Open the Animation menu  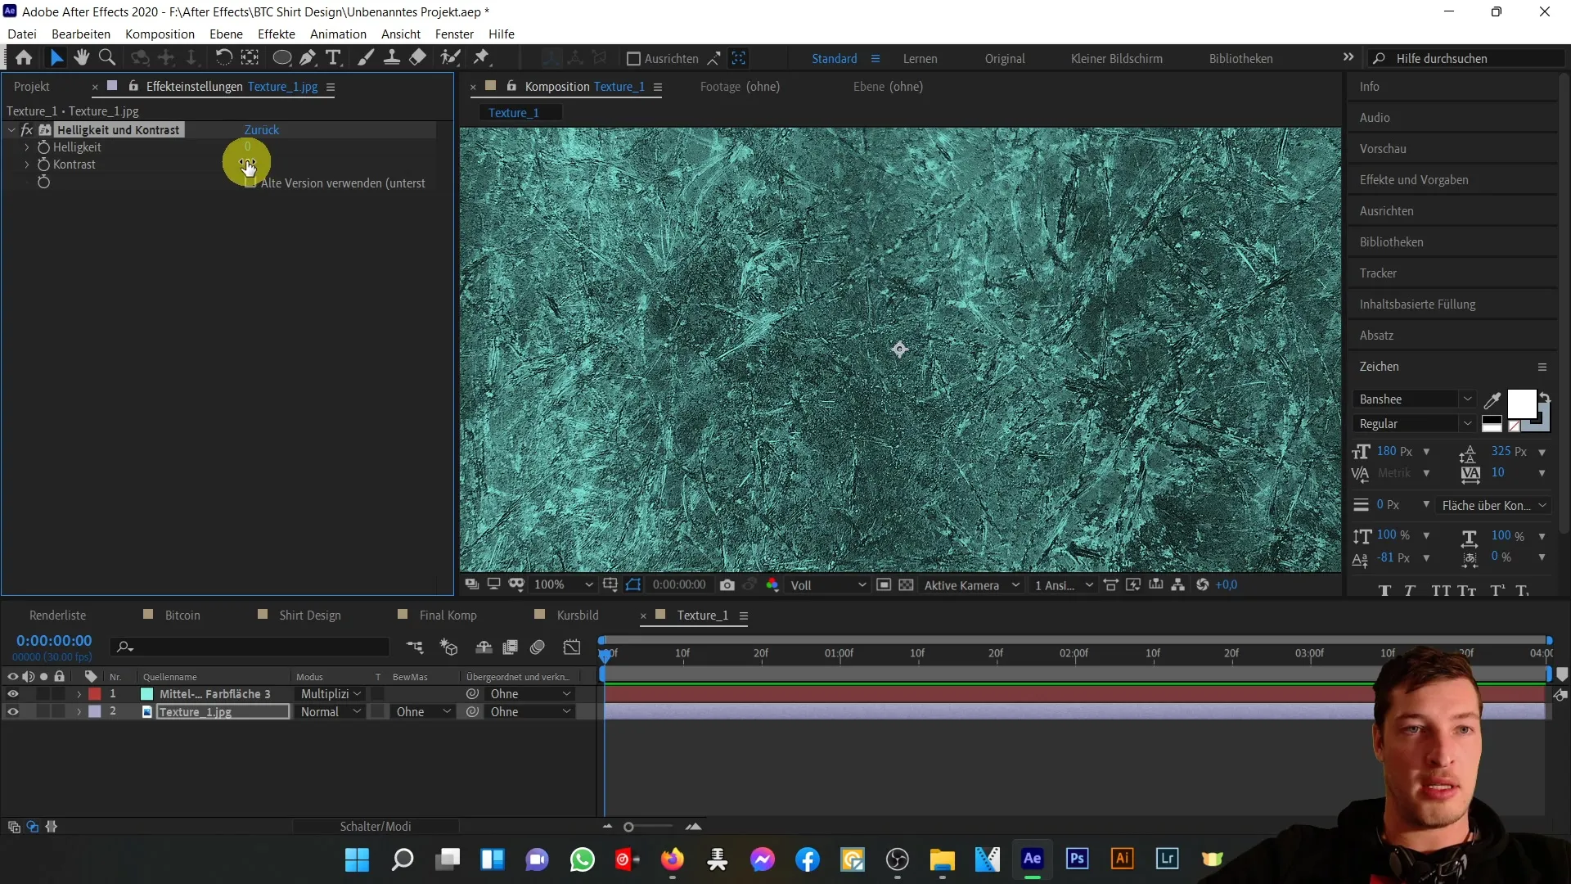(338, 34)
